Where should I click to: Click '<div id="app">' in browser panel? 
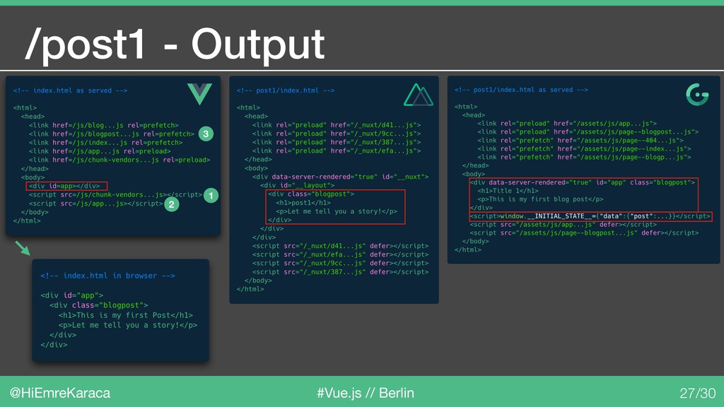72,295
